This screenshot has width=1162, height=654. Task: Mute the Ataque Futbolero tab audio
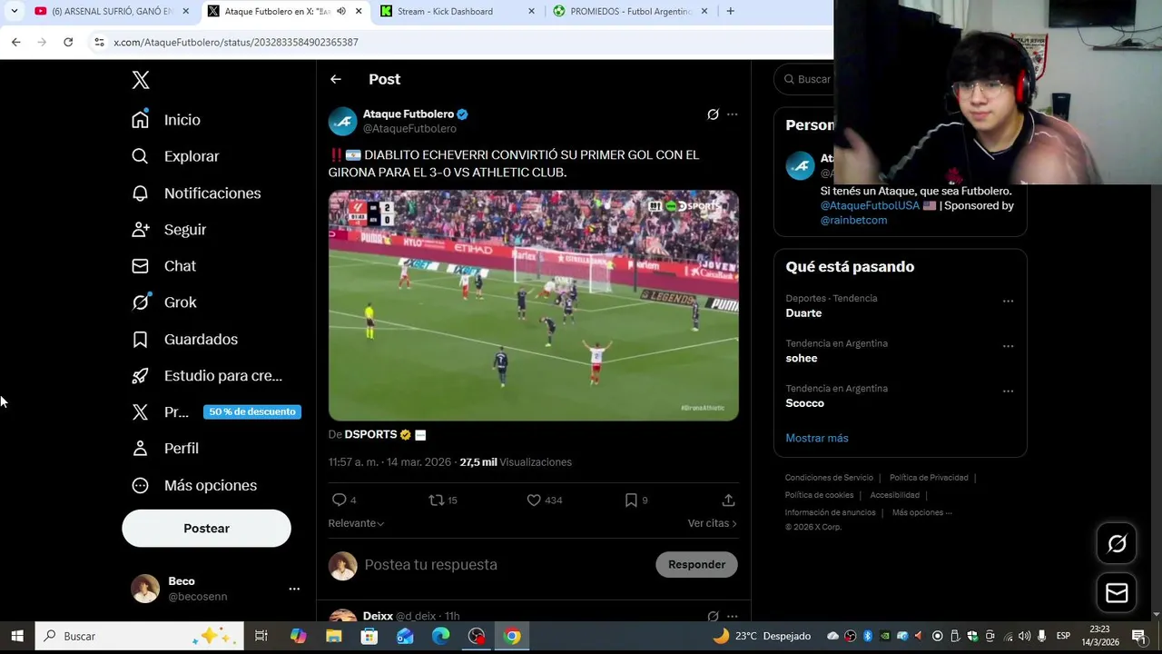tap(341, 11)
